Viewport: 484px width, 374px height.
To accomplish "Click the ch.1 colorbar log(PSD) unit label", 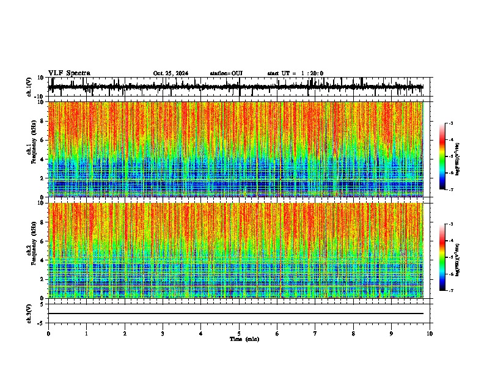I will pos(458,159).
